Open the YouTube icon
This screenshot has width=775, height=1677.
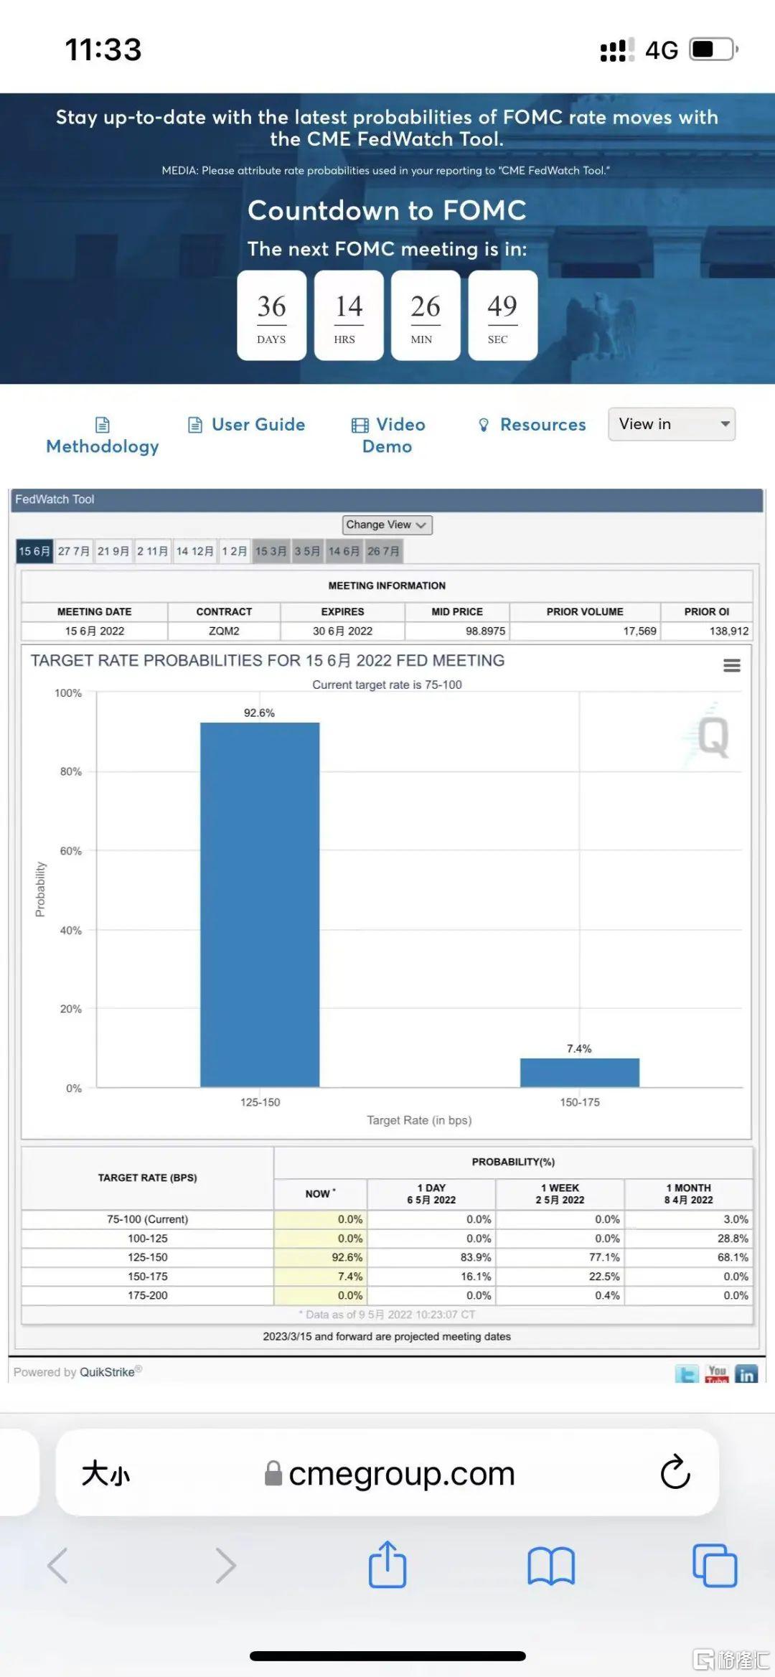tap(717, 1374)
